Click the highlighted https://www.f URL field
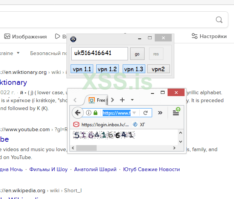234x199 pixels. [117, 113]
